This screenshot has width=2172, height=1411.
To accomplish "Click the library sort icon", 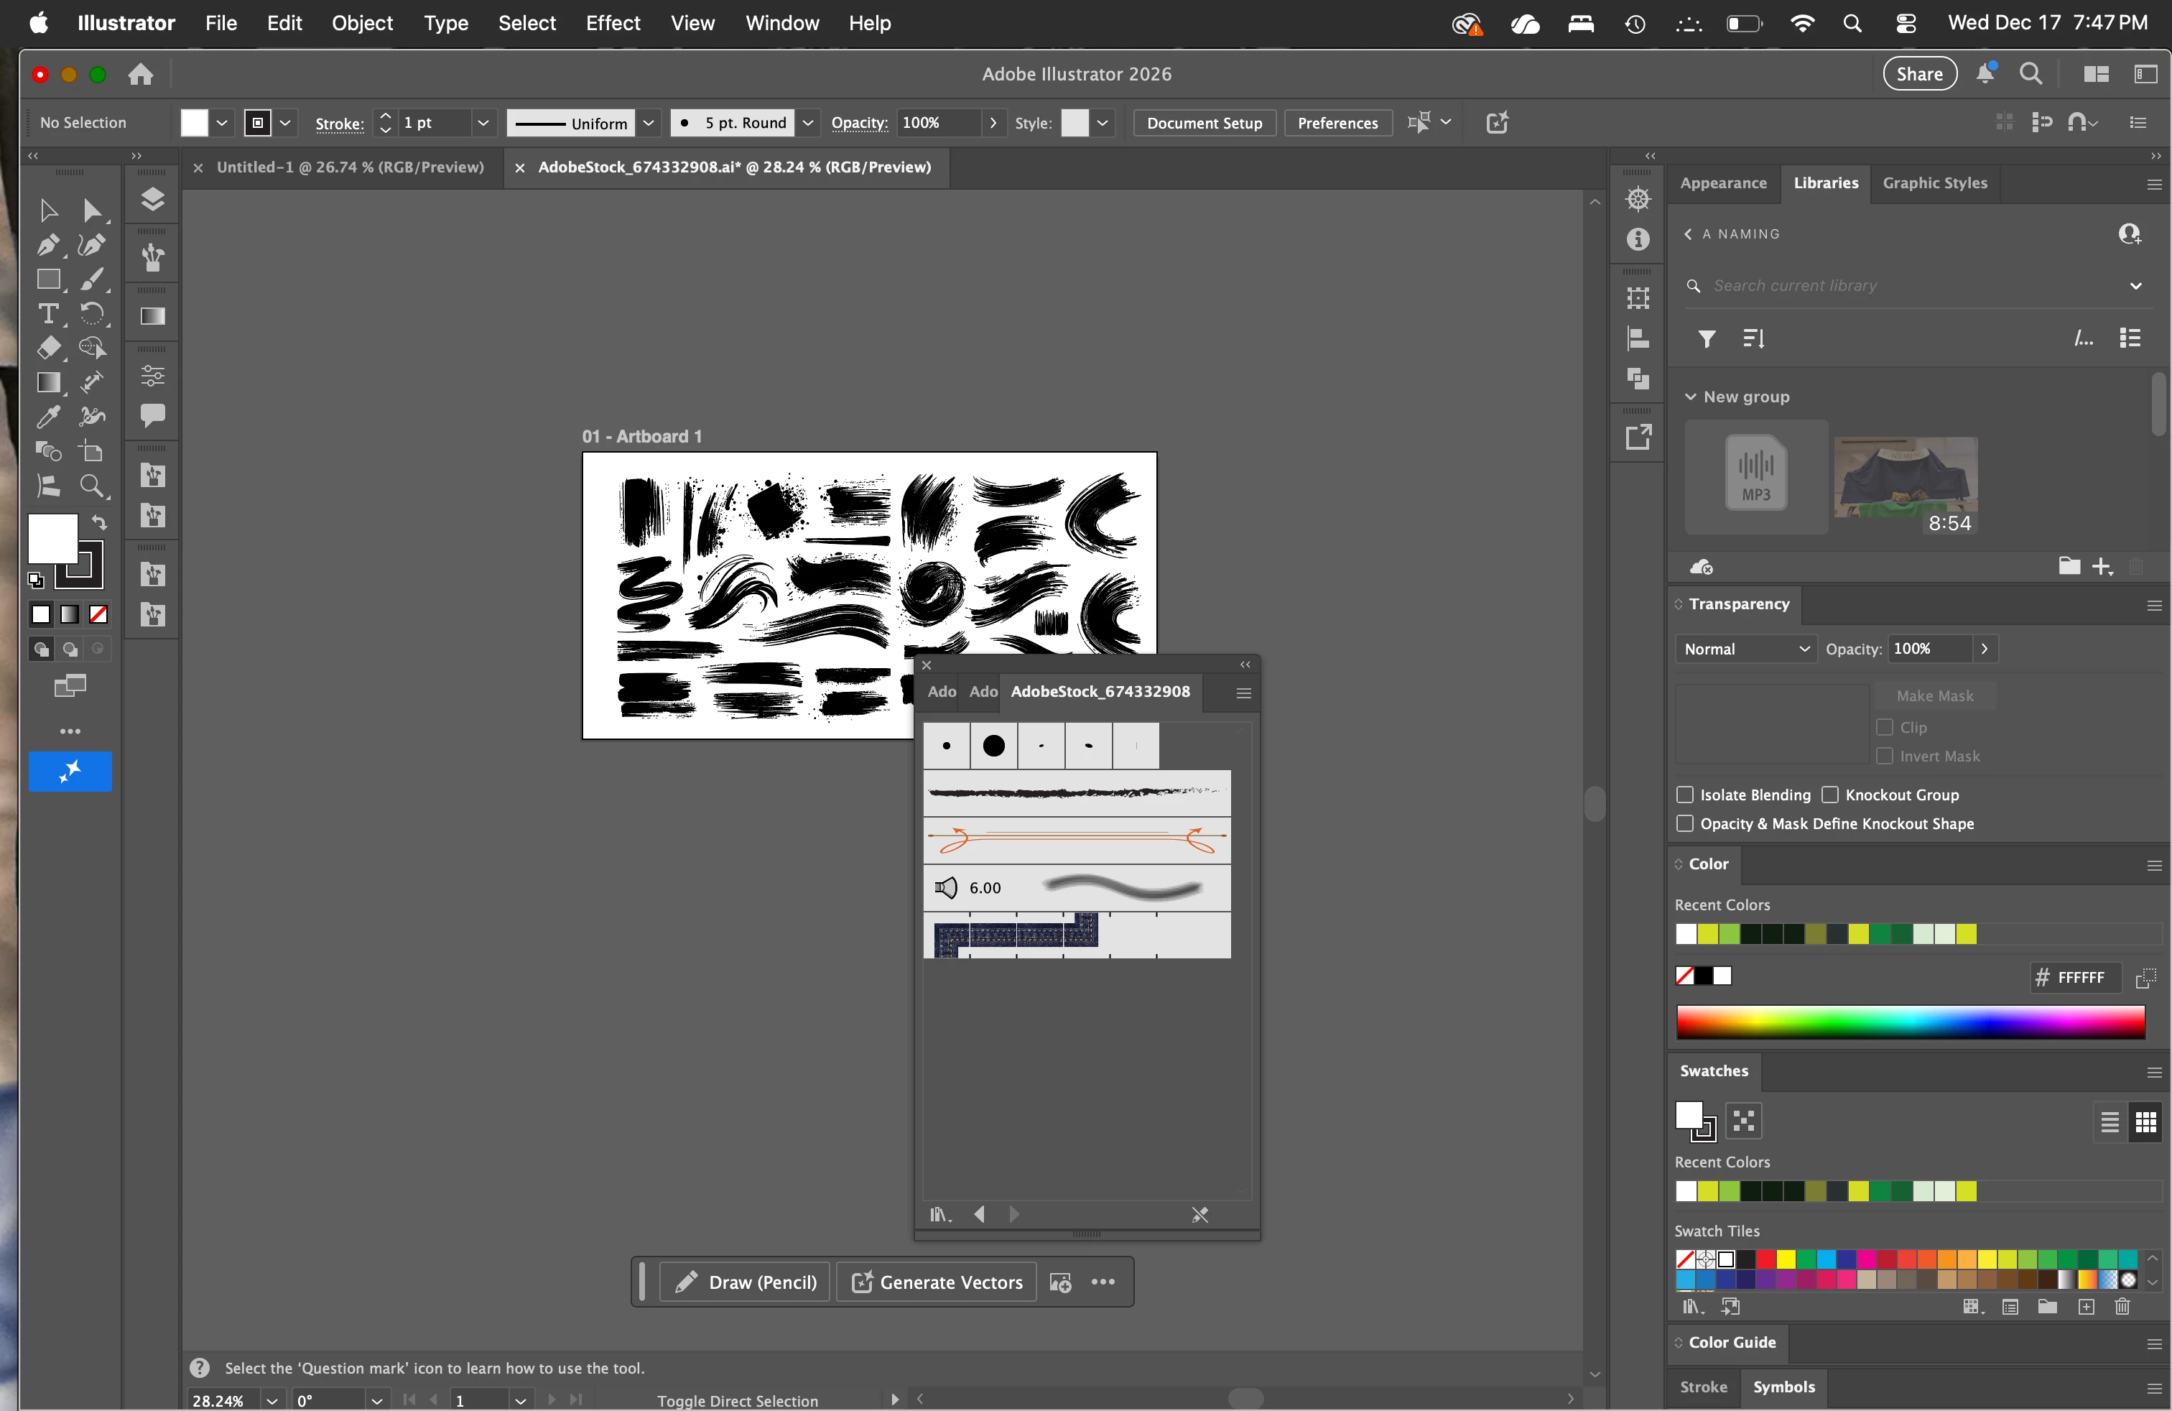I will pyautogui.click(x=1753, y=338).
